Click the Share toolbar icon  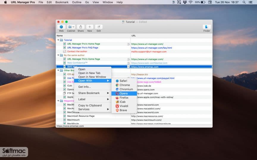coord(81,27)
